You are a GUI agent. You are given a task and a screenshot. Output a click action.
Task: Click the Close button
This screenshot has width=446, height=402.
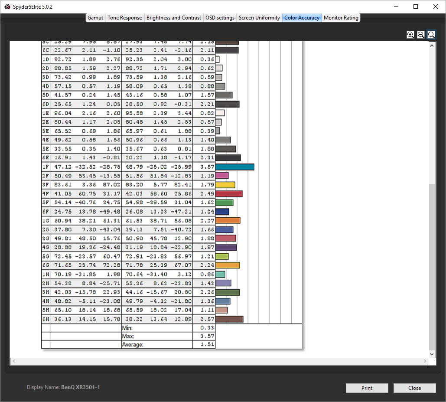[x=414, y=388]
